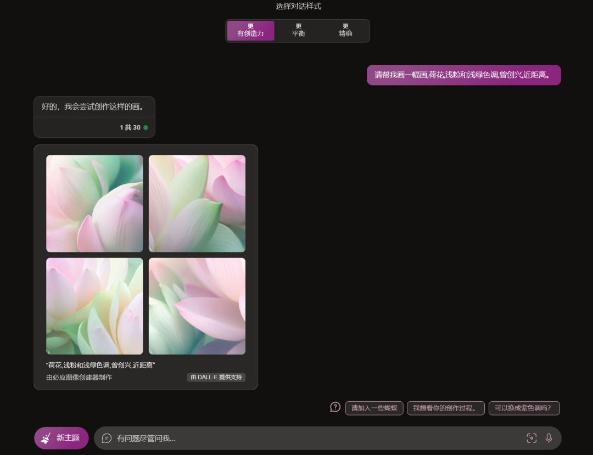The image size is (593, 455).
Task: Click the microphone voice input icon
Action: pos(549,438)
